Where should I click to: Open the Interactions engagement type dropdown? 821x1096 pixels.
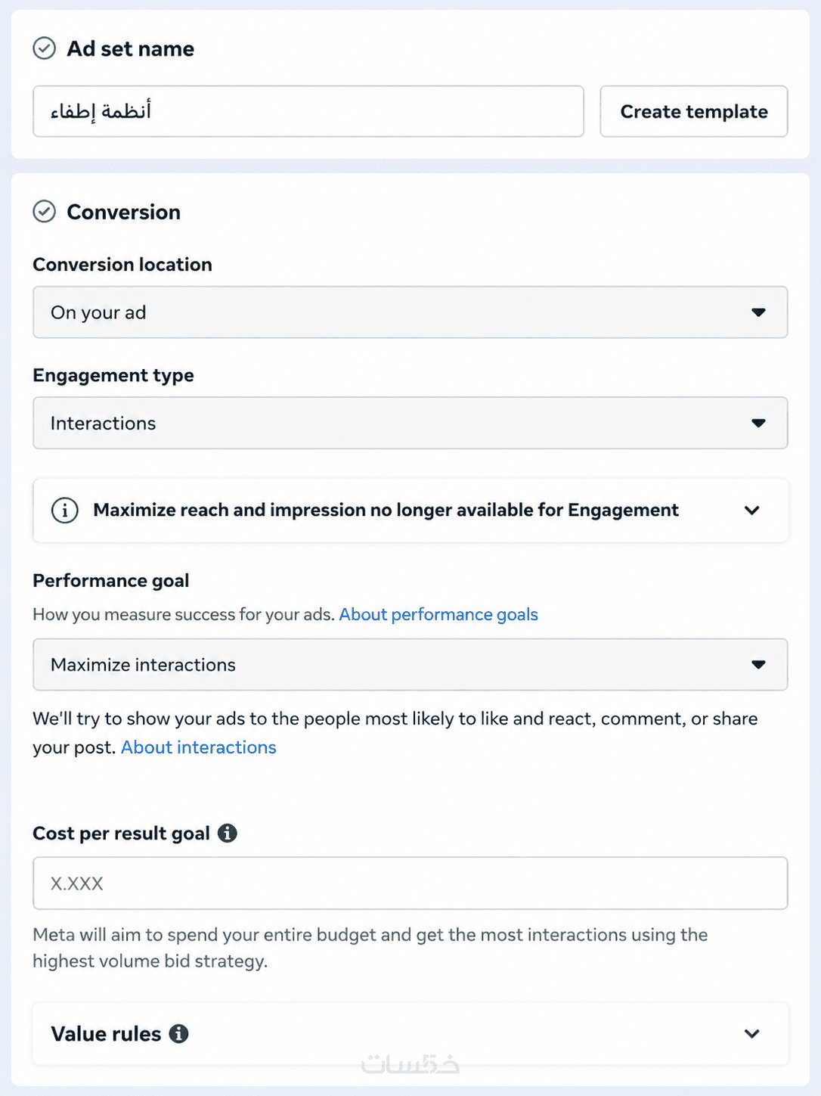tap(410, 423)
